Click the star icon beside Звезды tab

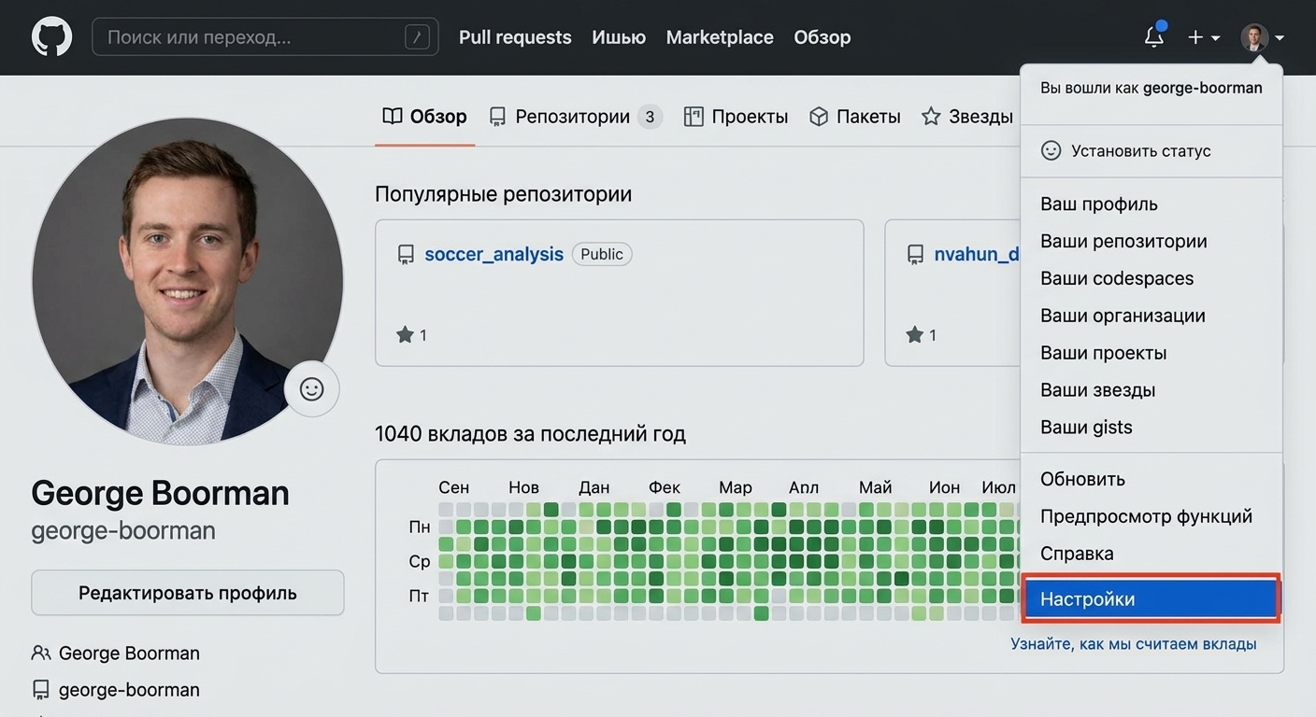coord(931,117)
